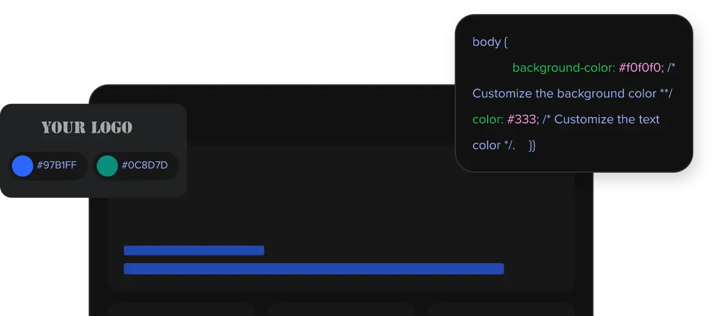Screen dimensions: 718x316
Task: Click the blue color swatch circle
Action: [x=22, y=166]
